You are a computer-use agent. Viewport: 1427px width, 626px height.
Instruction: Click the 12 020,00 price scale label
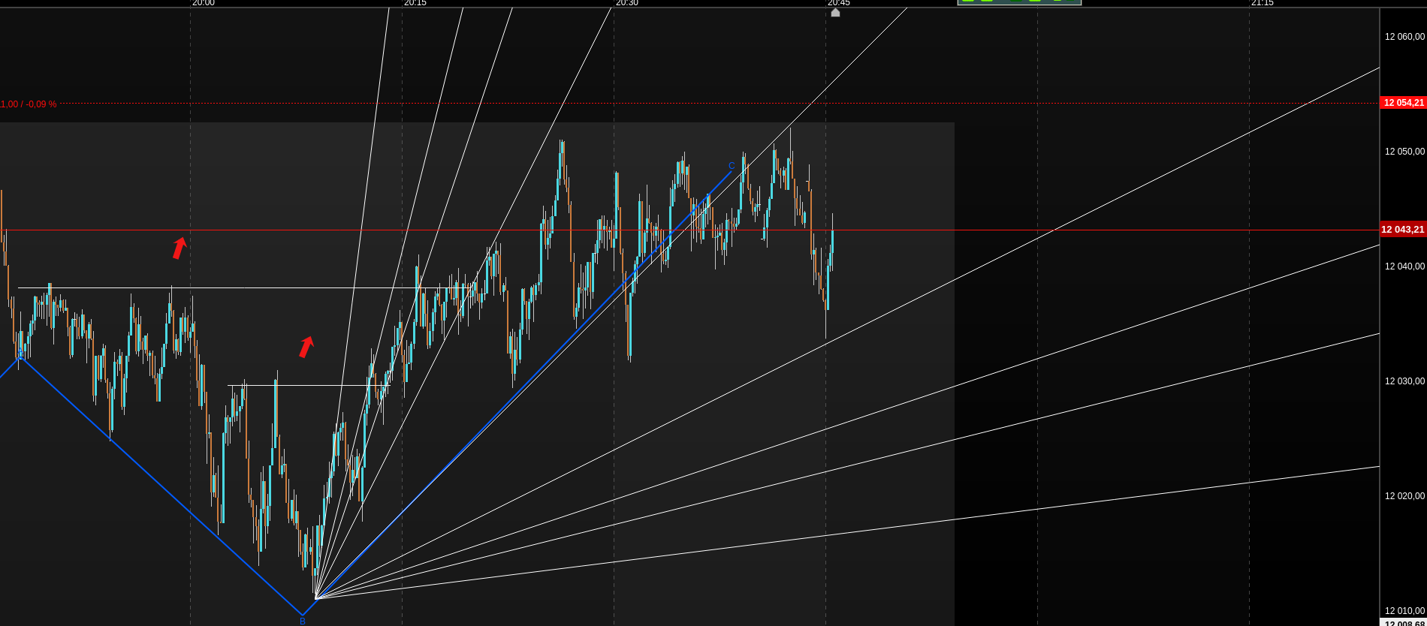1404,496
